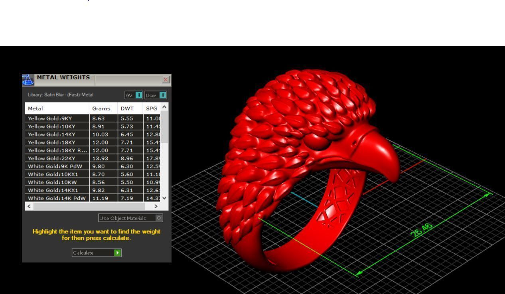Click the 9.80 grams cell
505x294 pixels.
103,166
